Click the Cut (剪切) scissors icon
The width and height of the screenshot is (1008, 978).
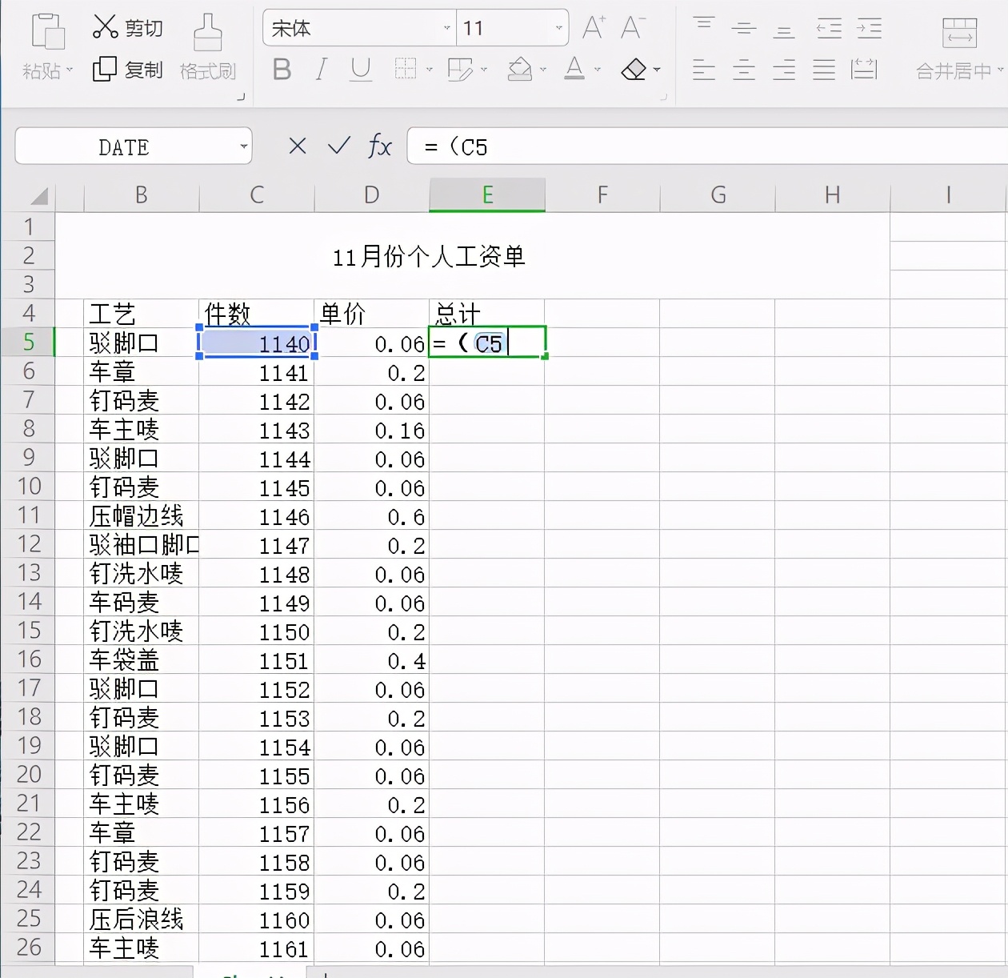pyautogui.click(x=106, y=27)
